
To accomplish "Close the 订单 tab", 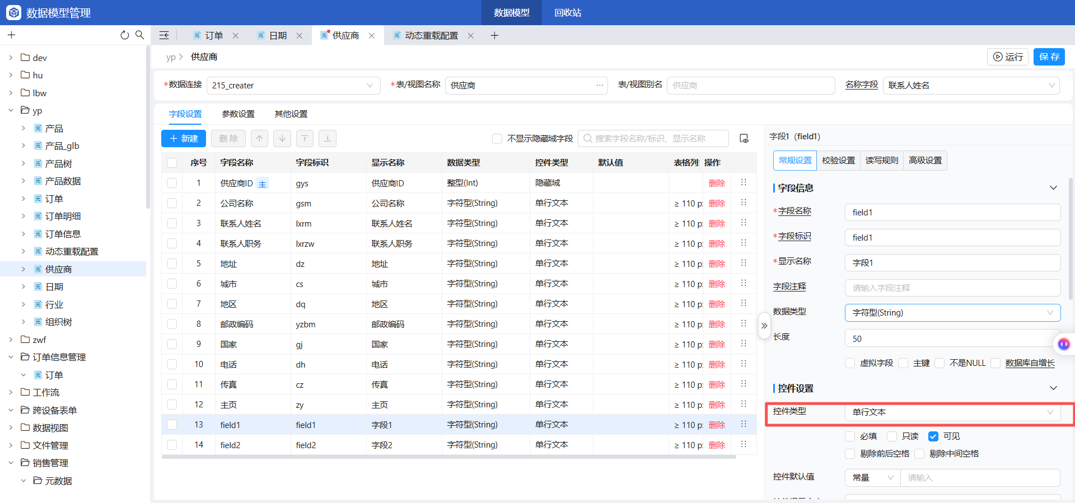I will (x=236, y=36).
